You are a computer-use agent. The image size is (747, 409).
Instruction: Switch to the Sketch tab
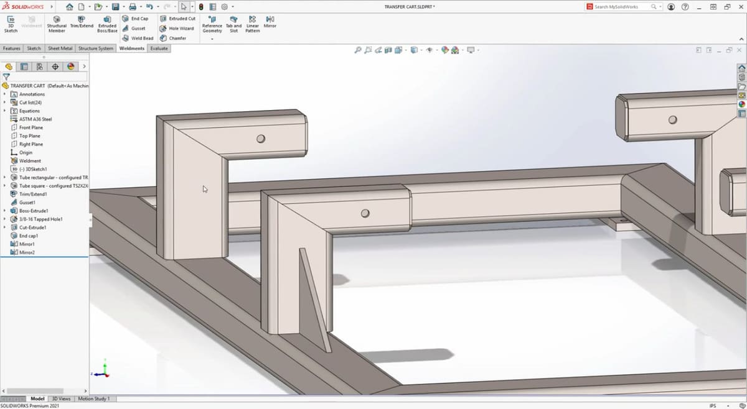click(x=34, y=48)
